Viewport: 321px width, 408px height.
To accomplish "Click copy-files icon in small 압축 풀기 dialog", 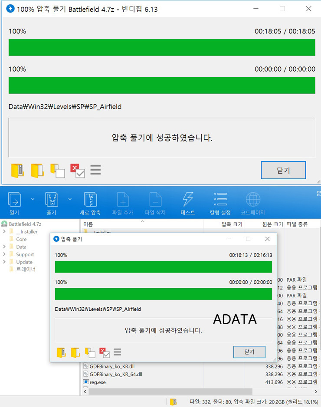I will point(90,352).
